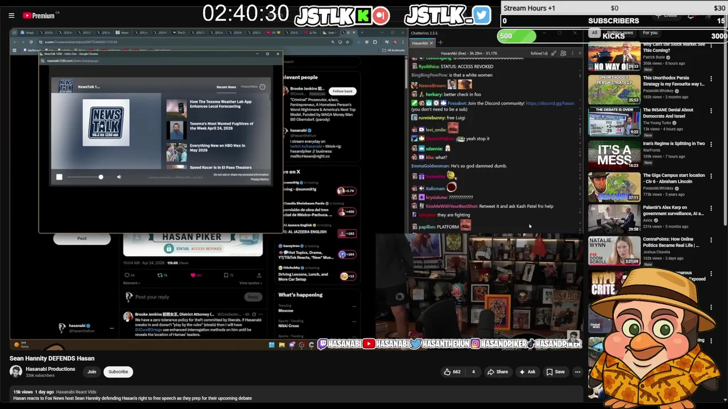This screenshot has width=728, height=409.
Task: Select the All recommendations chip
Action: [594, 33]
